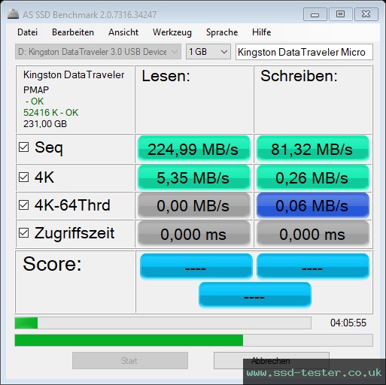Click the 4K-64Thrd write result 0,06 MB/s
This screenshot has height=385, width=386.
pyautogui.click(x=313, y=205)
